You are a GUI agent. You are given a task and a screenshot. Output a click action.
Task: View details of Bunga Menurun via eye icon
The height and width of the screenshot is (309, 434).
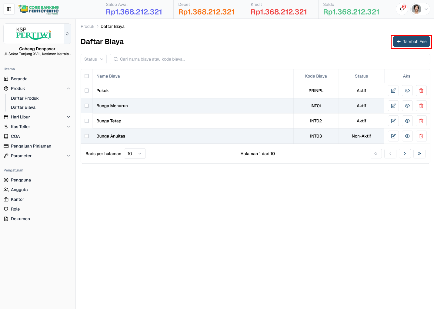point(407,105)
